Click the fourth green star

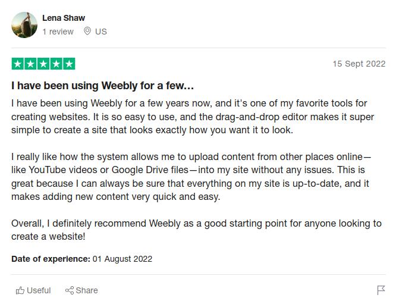(x=56, y=64)
